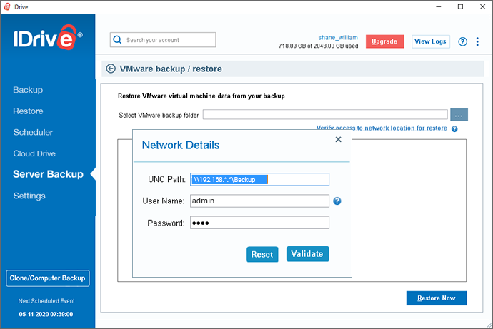Click the Validate button
This screenshot has width=493, height=329.
click(x=307, y=253)
